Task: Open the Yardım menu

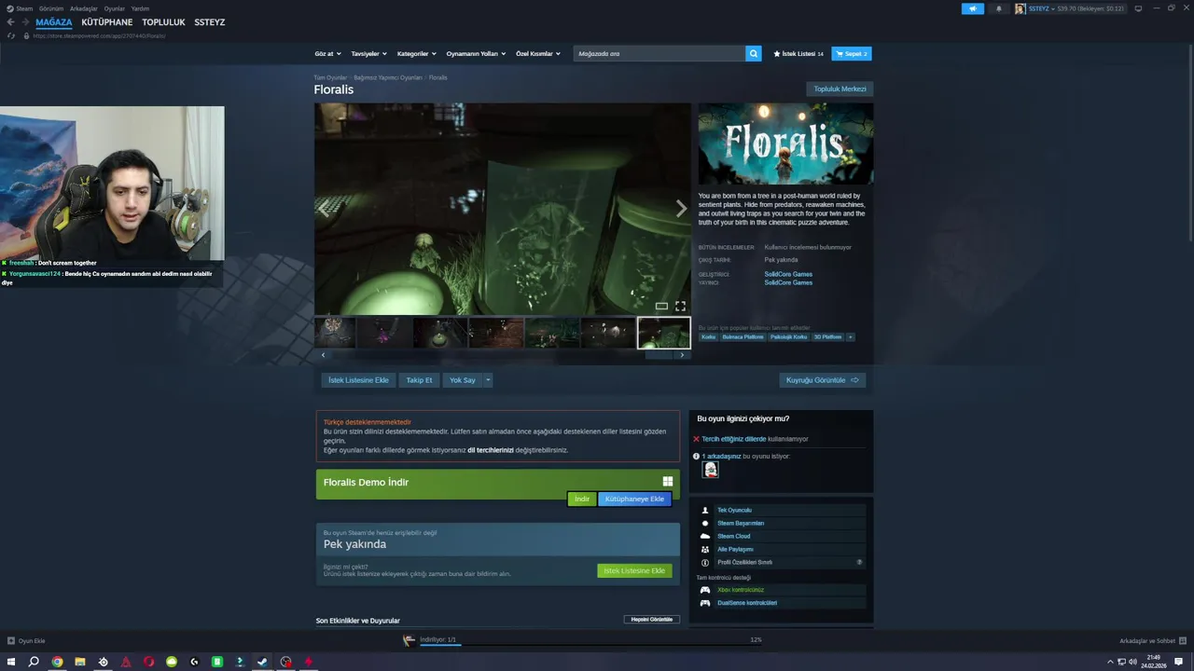Action: click(x=140, y=8)
